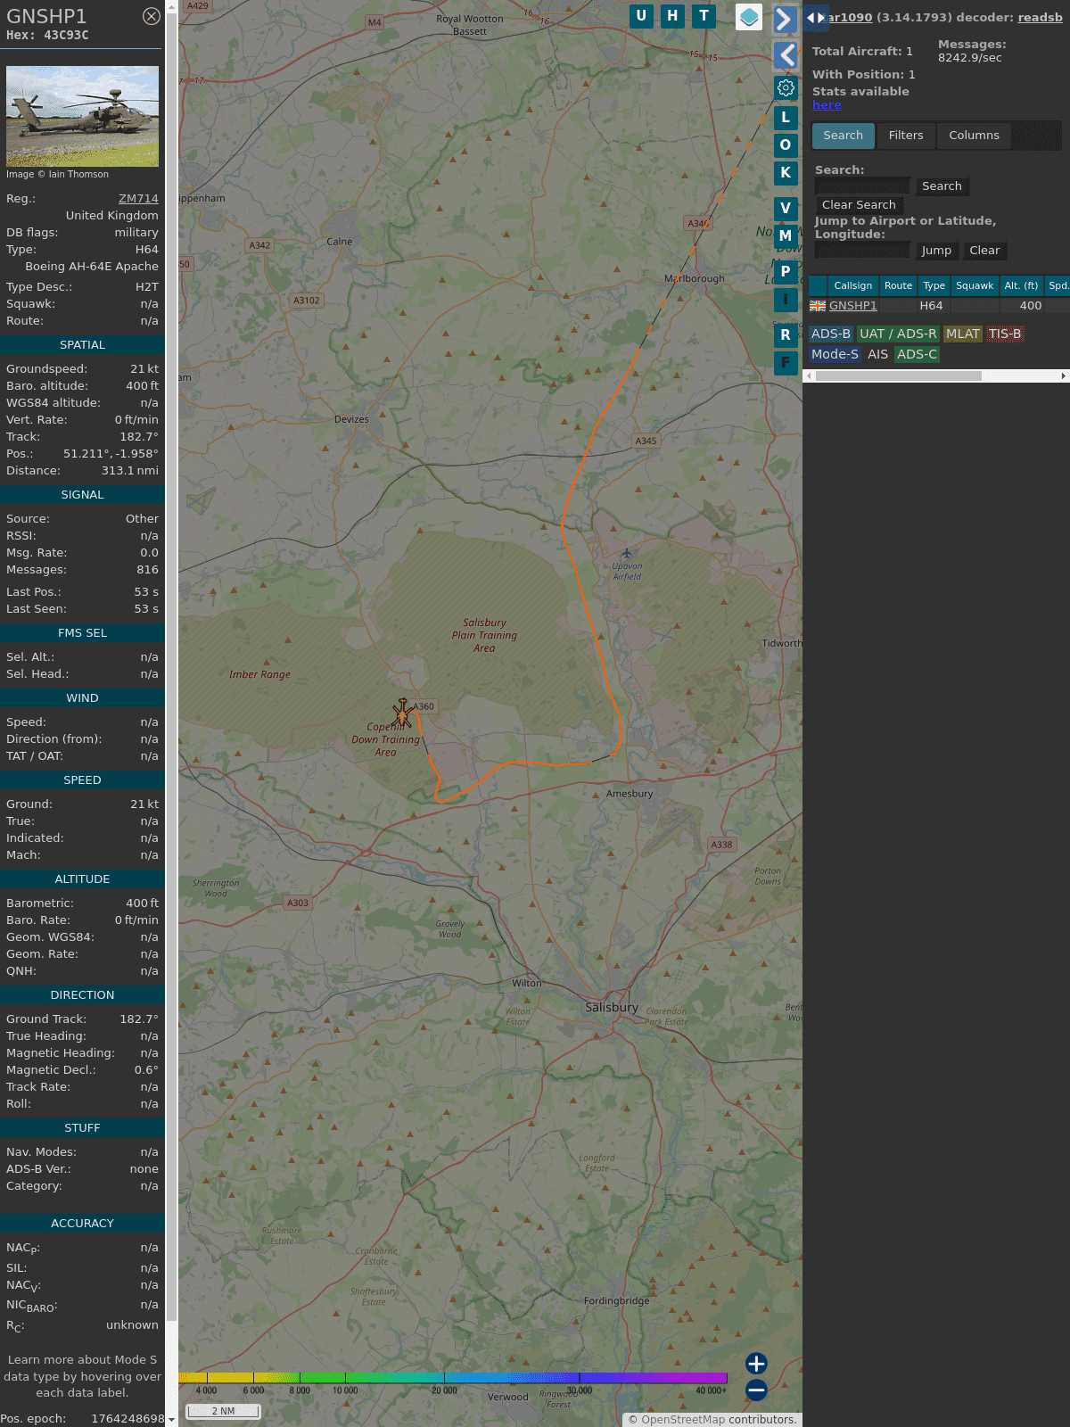
Task: Click the TIS-B legend label
Action: tap(1005, 334)
